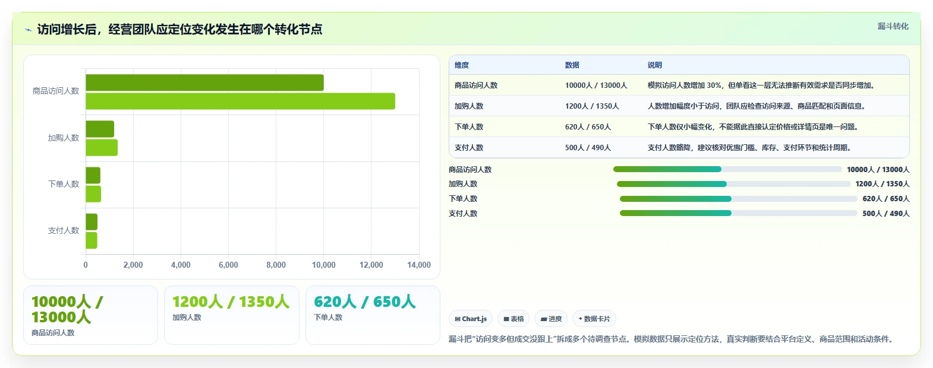Click description starting 人数增加幅度小于访问
The image size is (933, 368).
[x=758, y=106]
